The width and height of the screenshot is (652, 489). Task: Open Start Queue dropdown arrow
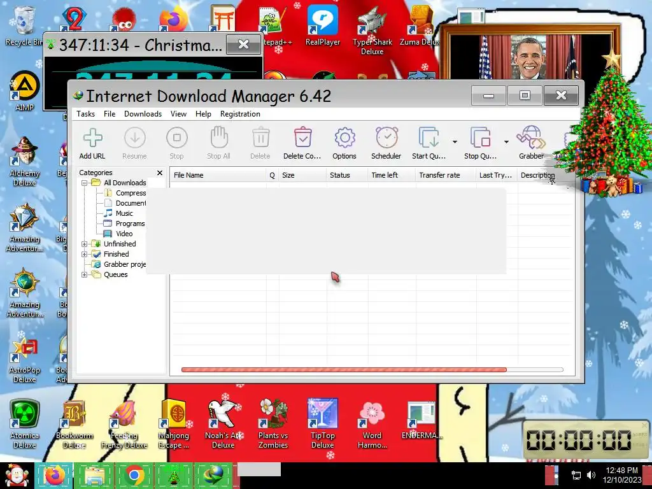[x=455, y=142]
